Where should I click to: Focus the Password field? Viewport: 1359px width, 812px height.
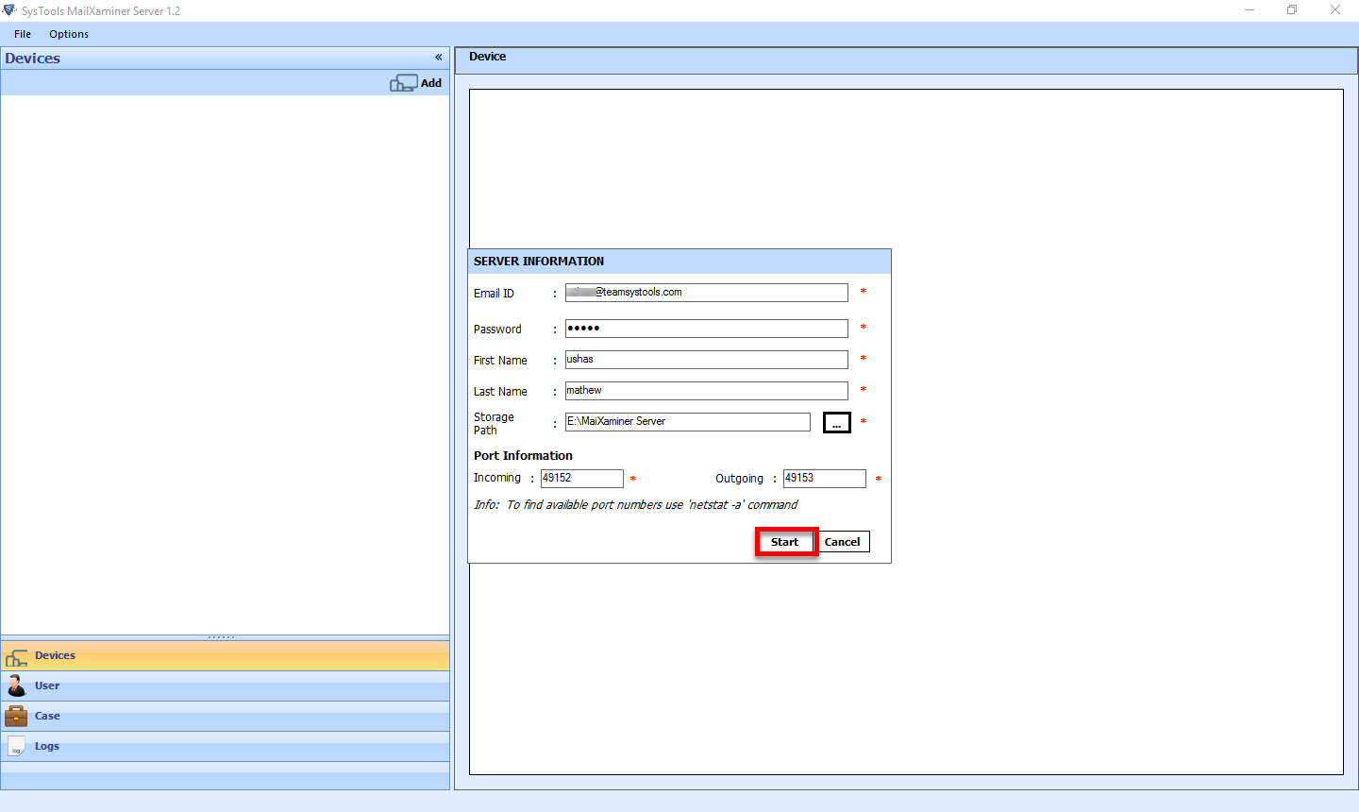point(706,329)
